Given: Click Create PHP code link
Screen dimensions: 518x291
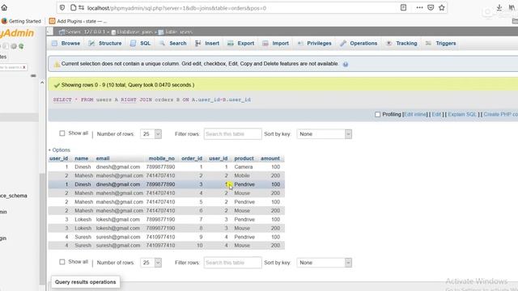Looking at the screenshot, I should click(x=500, y=115).
